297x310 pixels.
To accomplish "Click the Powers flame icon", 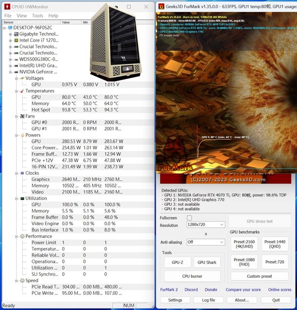I will point(22,135).
